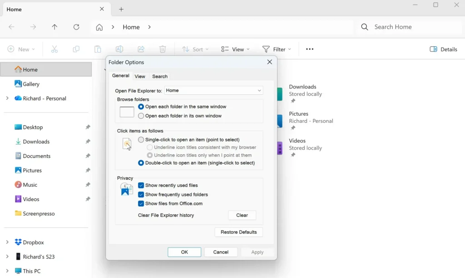
Task: Click the home icon in address bar
Action: click(x=99, y=27)
